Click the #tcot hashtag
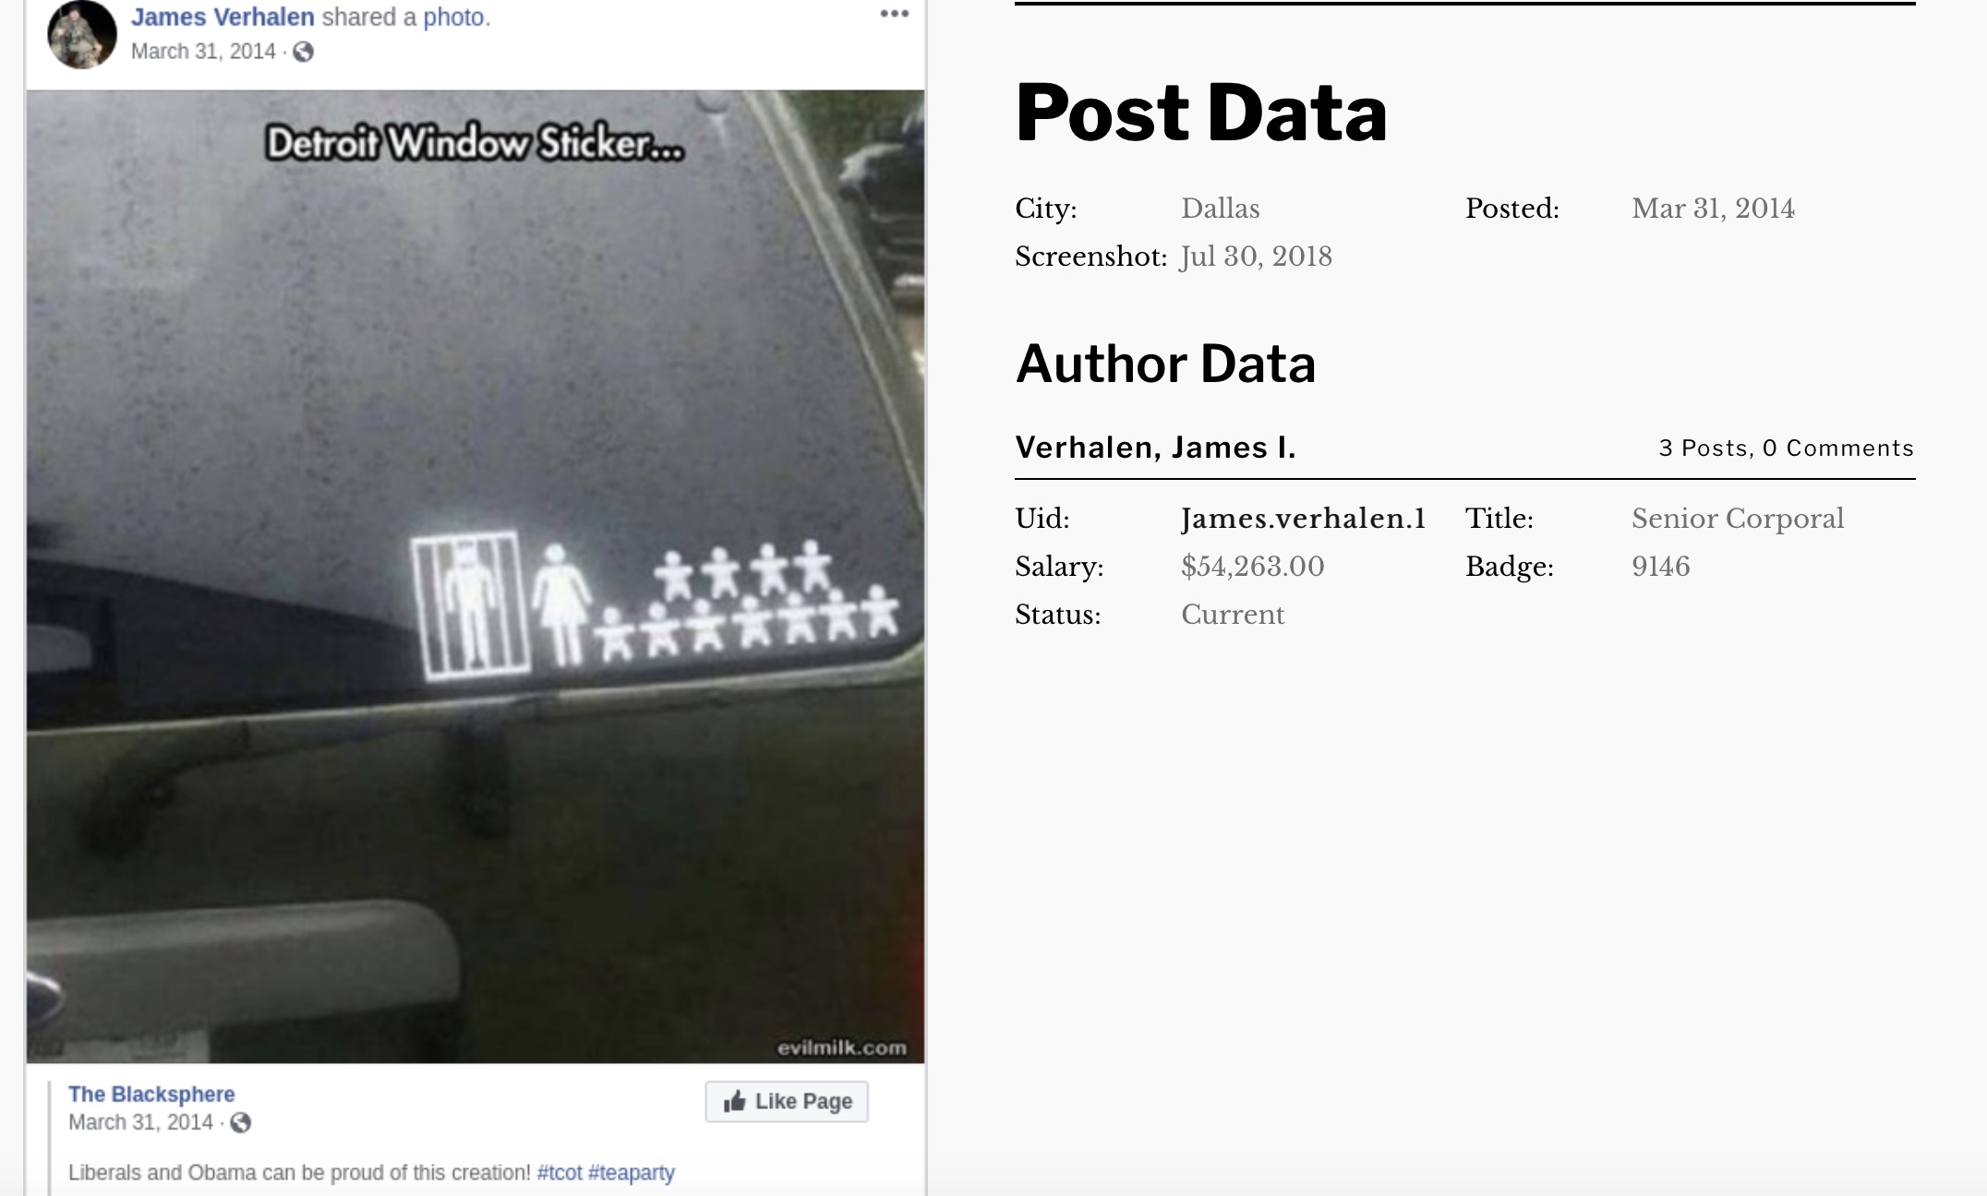The height and width of the screenshot is (1196, 1987). (560, 1172)
